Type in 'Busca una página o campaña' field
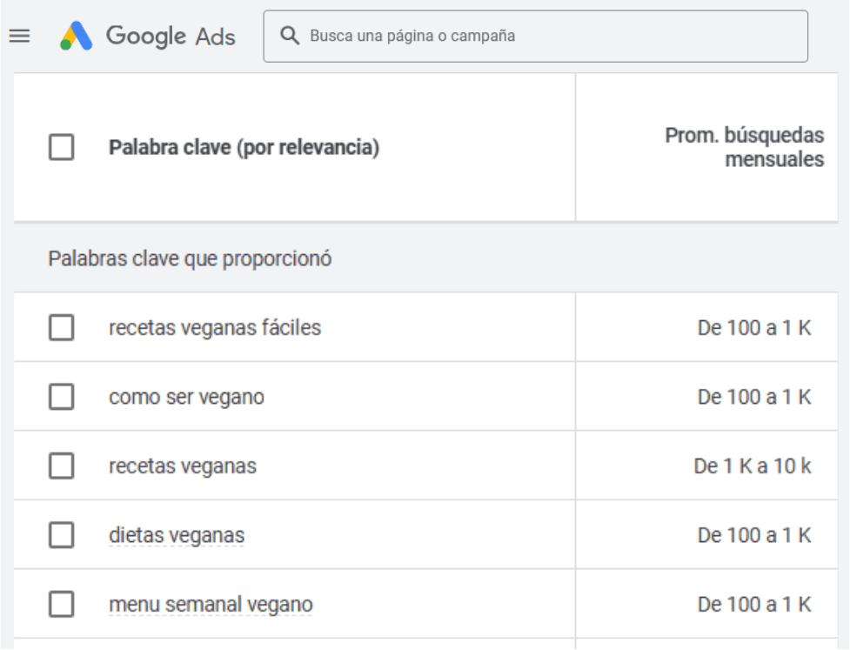The image size is (850, 650). pyautogui.click(x=548, y=36)
